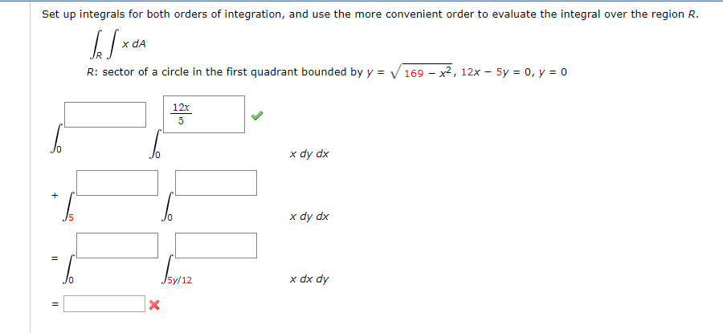This screenshot has width=723, height=333.
Task: Focus the outer upper limit for x dx dy
Action: click(x=117, y=246)
